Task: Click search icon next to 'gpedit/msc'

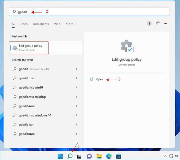Action: point(15,134)
